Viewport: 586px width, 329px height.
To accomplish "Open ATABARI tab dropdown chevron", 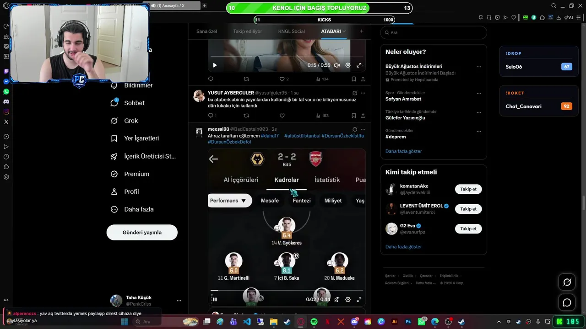I will (x=344, y=32).
